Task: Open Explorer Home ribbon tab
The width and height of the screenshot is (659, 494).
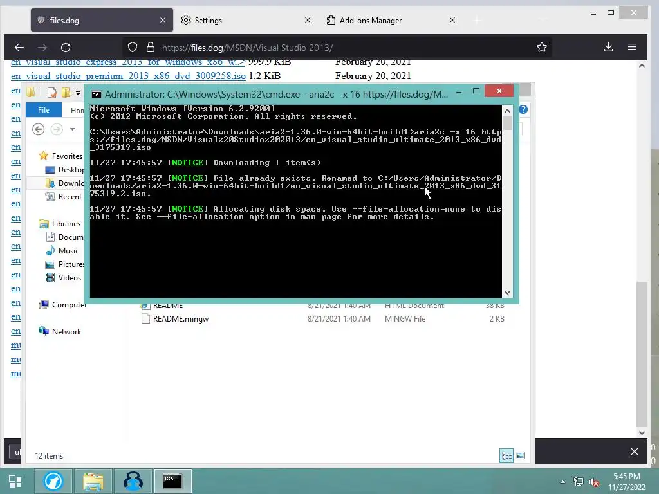Action: click(77, 111)
